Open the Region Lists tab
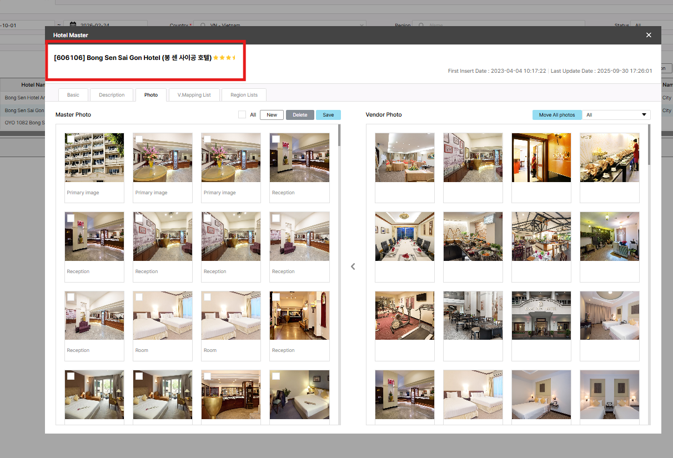 coord(244,95)
